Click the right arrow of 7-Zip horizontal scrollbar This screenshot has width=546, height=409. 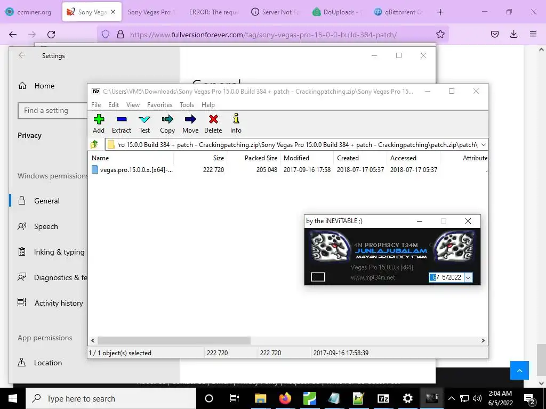[483, 340]
